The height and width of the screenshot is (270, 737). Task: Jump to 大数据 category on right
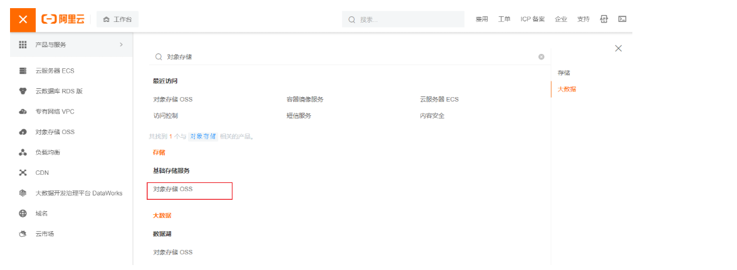coord(567,89)
